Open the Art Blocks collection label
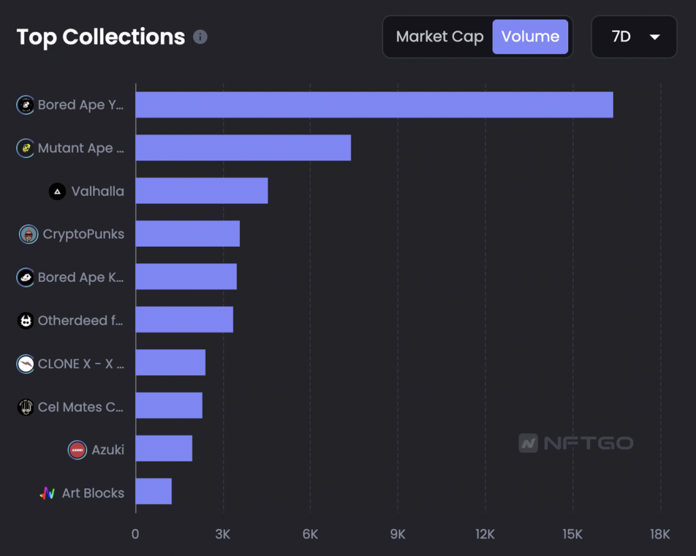Screen dimensions: 696x556 click(93, 493)
